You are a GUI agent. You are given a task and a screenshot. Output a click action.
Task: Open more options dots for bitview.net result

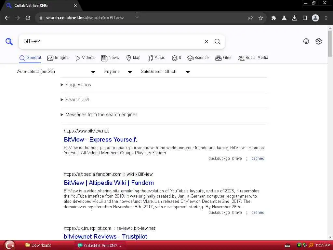tap(247, 159)
